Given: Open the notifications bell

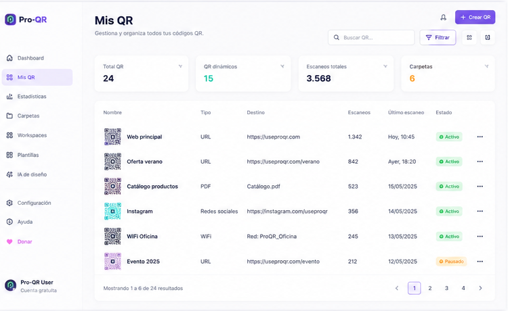Looking at the screenshot, I should [443, 18].
